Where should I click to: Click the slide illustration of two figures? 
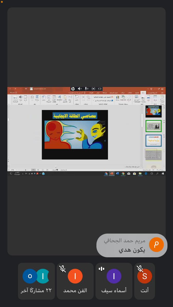tap(75, 135)
